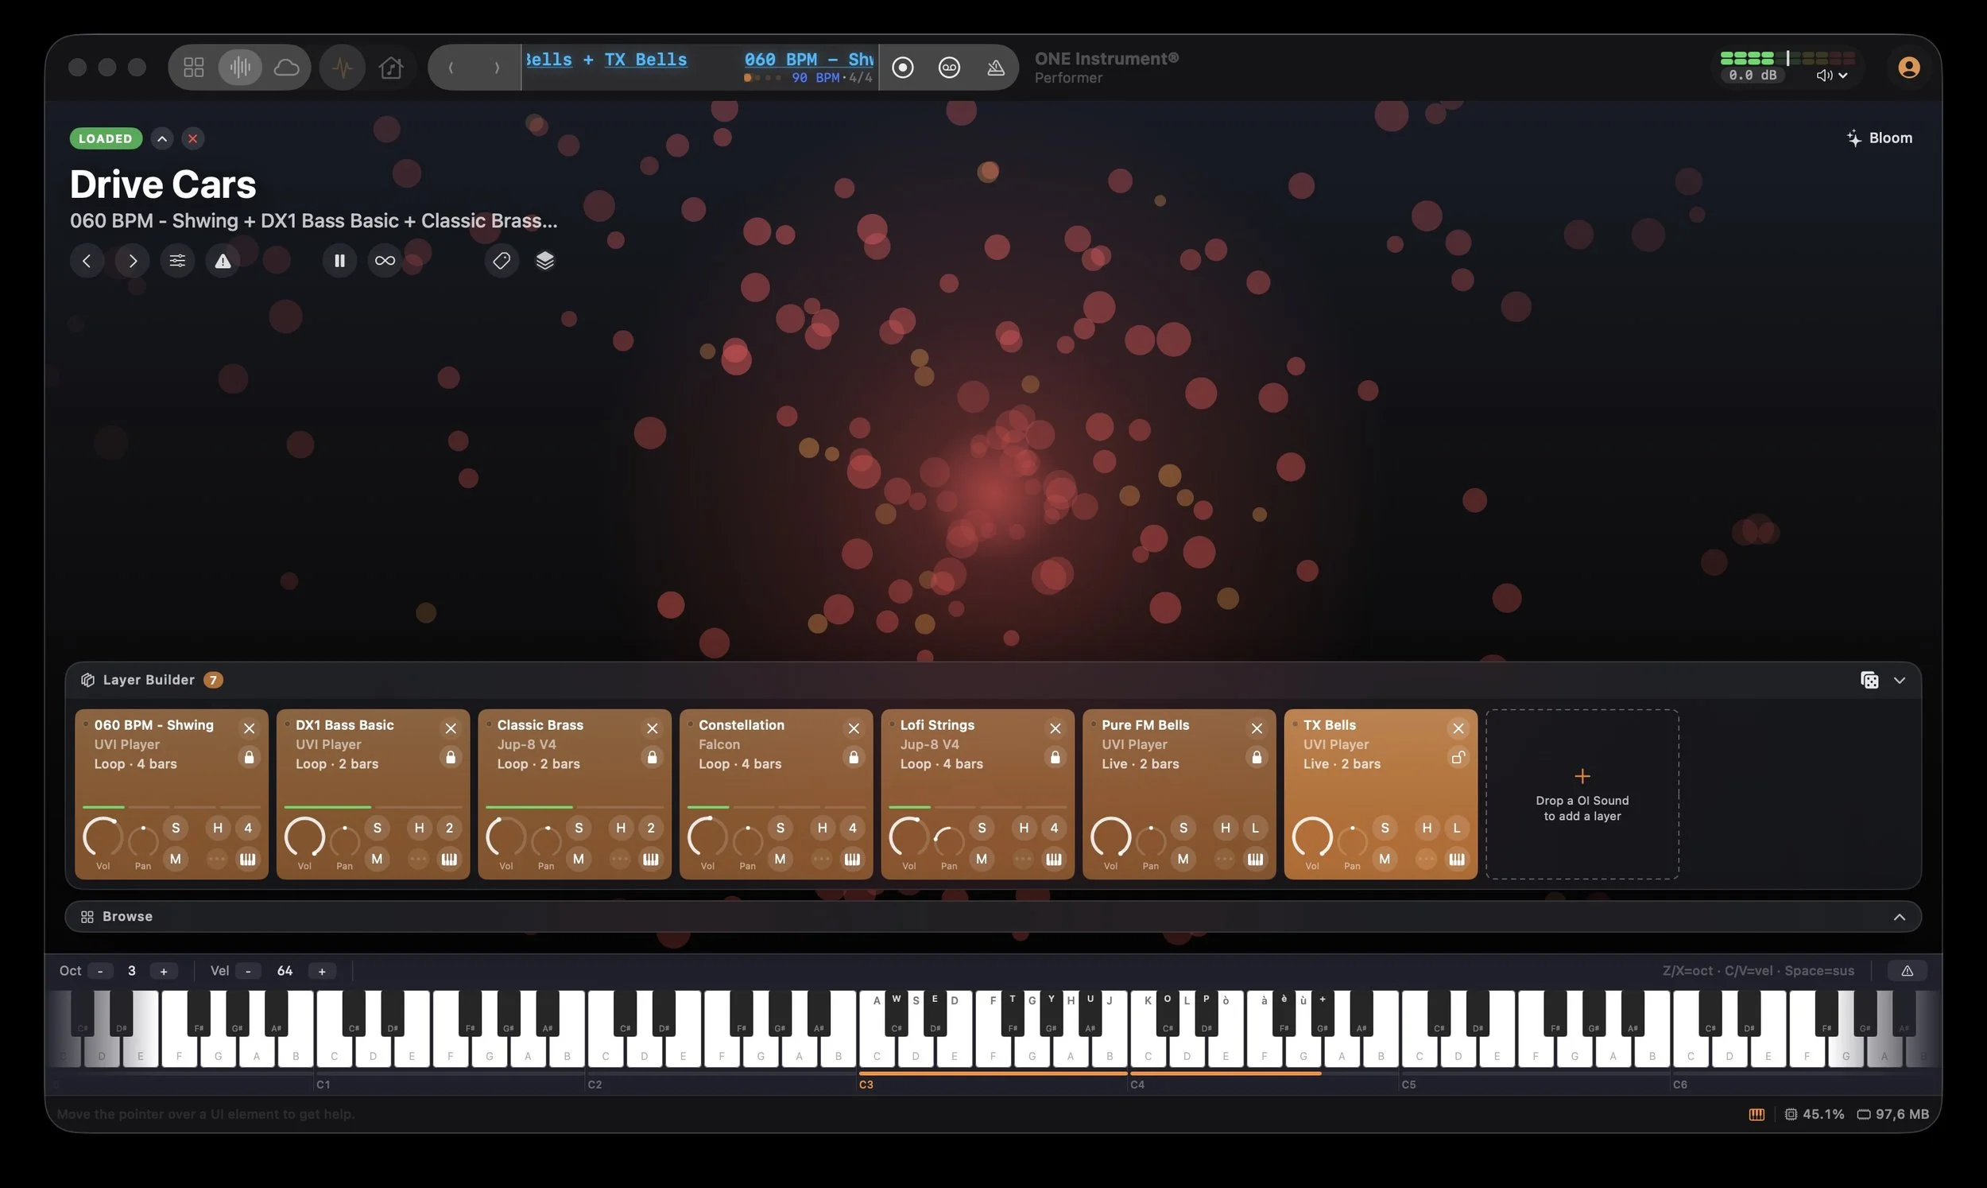This screenshot has width=1987, height=1188.
Task: Click the metronome icon in top bar
Action: (x=995, y=68)
